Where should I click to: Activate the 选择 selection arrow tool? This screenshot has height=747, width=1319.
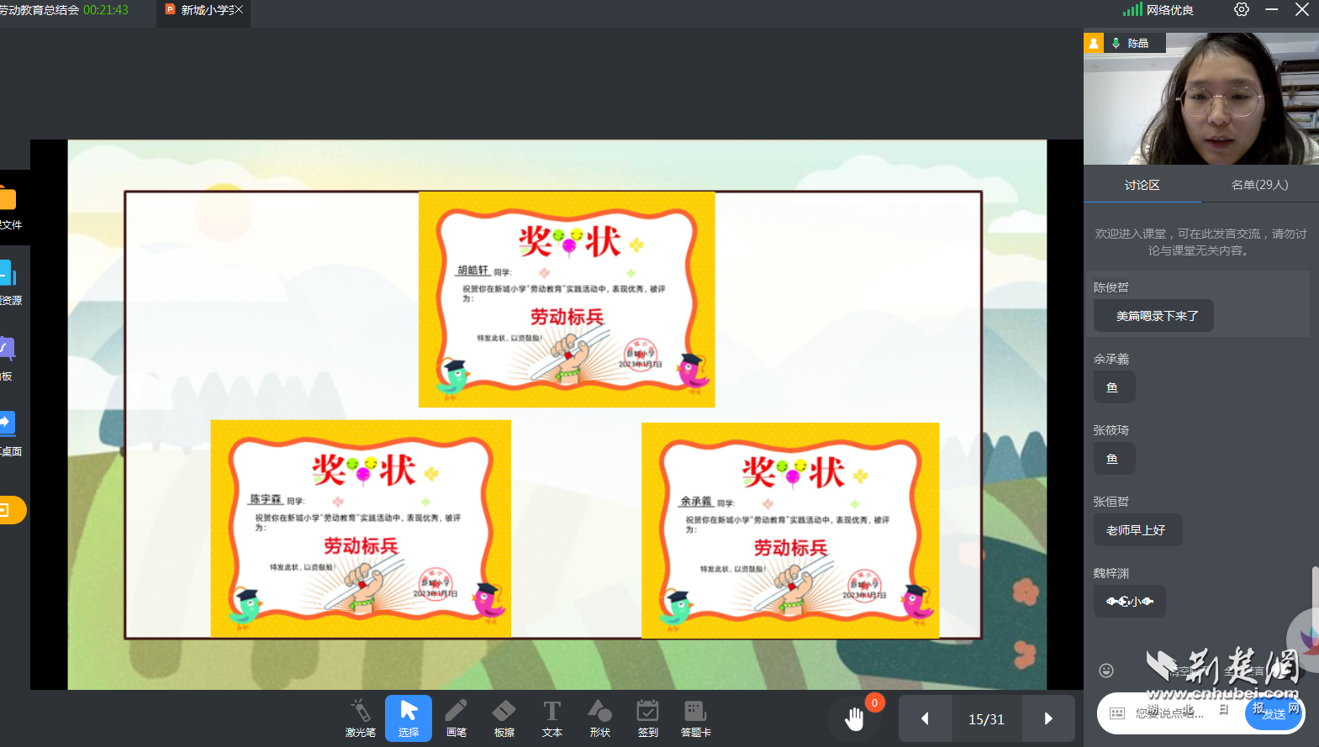(x=409, y=718)
